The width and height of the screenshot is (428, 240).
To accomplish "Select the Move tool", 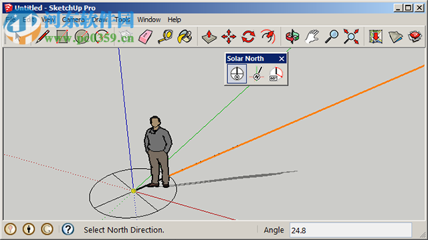I will click(x=229, y=37).
